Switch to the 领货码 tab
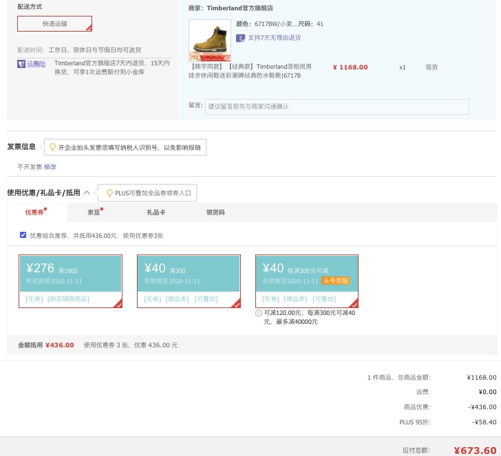 coord(215,213)
